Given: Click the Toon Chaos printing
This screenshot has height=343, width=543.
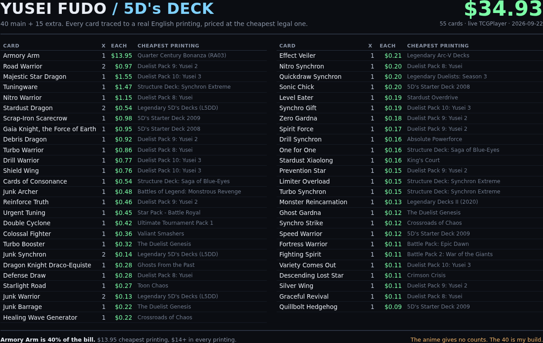Looking at the screenshot, I should coord(153,286).
